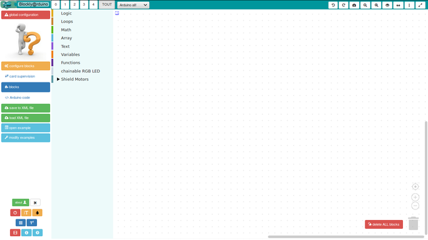This screenshot has height=240, width=428.
Task: Click configure blocks button
Action: click(x=26, y=66)
